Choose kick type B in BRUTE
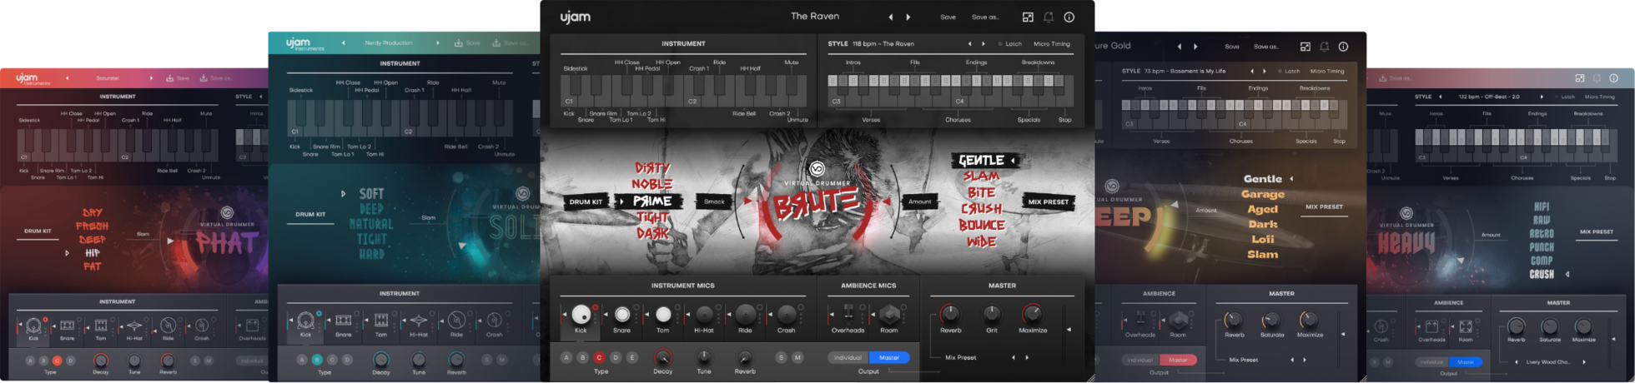1635x383 pixels. (x=582, y=357)
